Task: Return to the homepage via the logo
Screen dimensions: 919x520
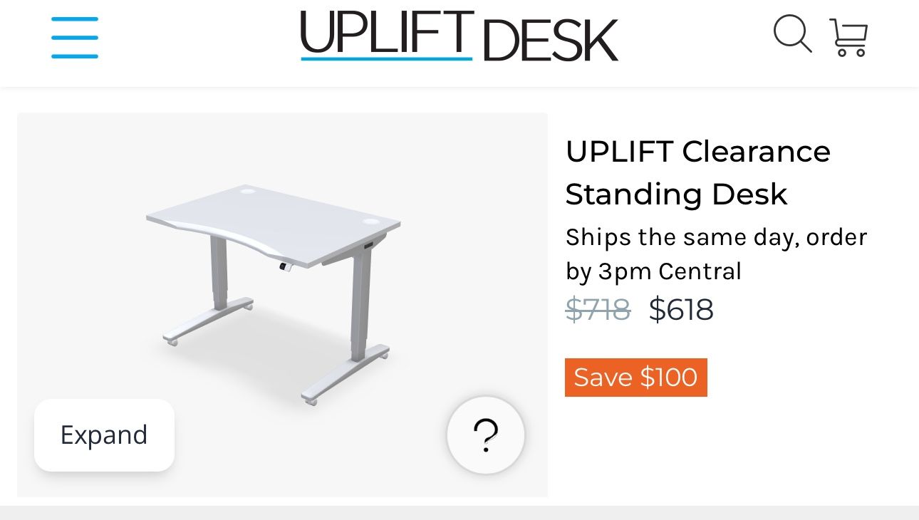Action: click(x=459, y=37)
